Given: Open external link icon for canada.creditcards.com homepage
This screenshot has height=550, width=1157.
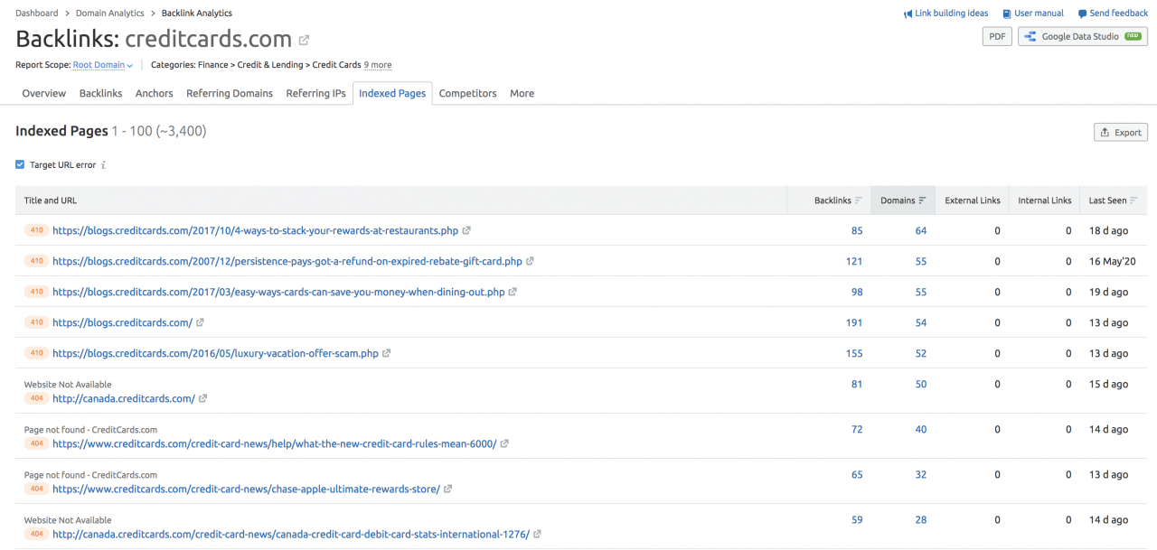Looking at the screenshot, I should point(202,398).
